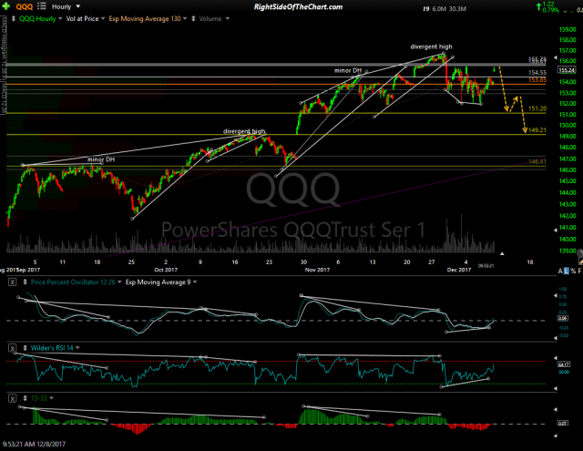Close the Price Percent Oscillator panel
Image resolution: width=583 pixels, height=451 pixels.
click(x=12, y=282)
